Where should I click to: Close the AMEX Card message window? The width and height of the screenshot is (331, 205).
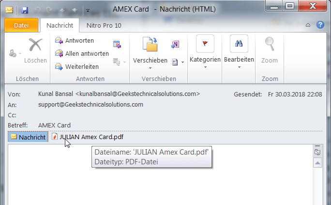313,6
